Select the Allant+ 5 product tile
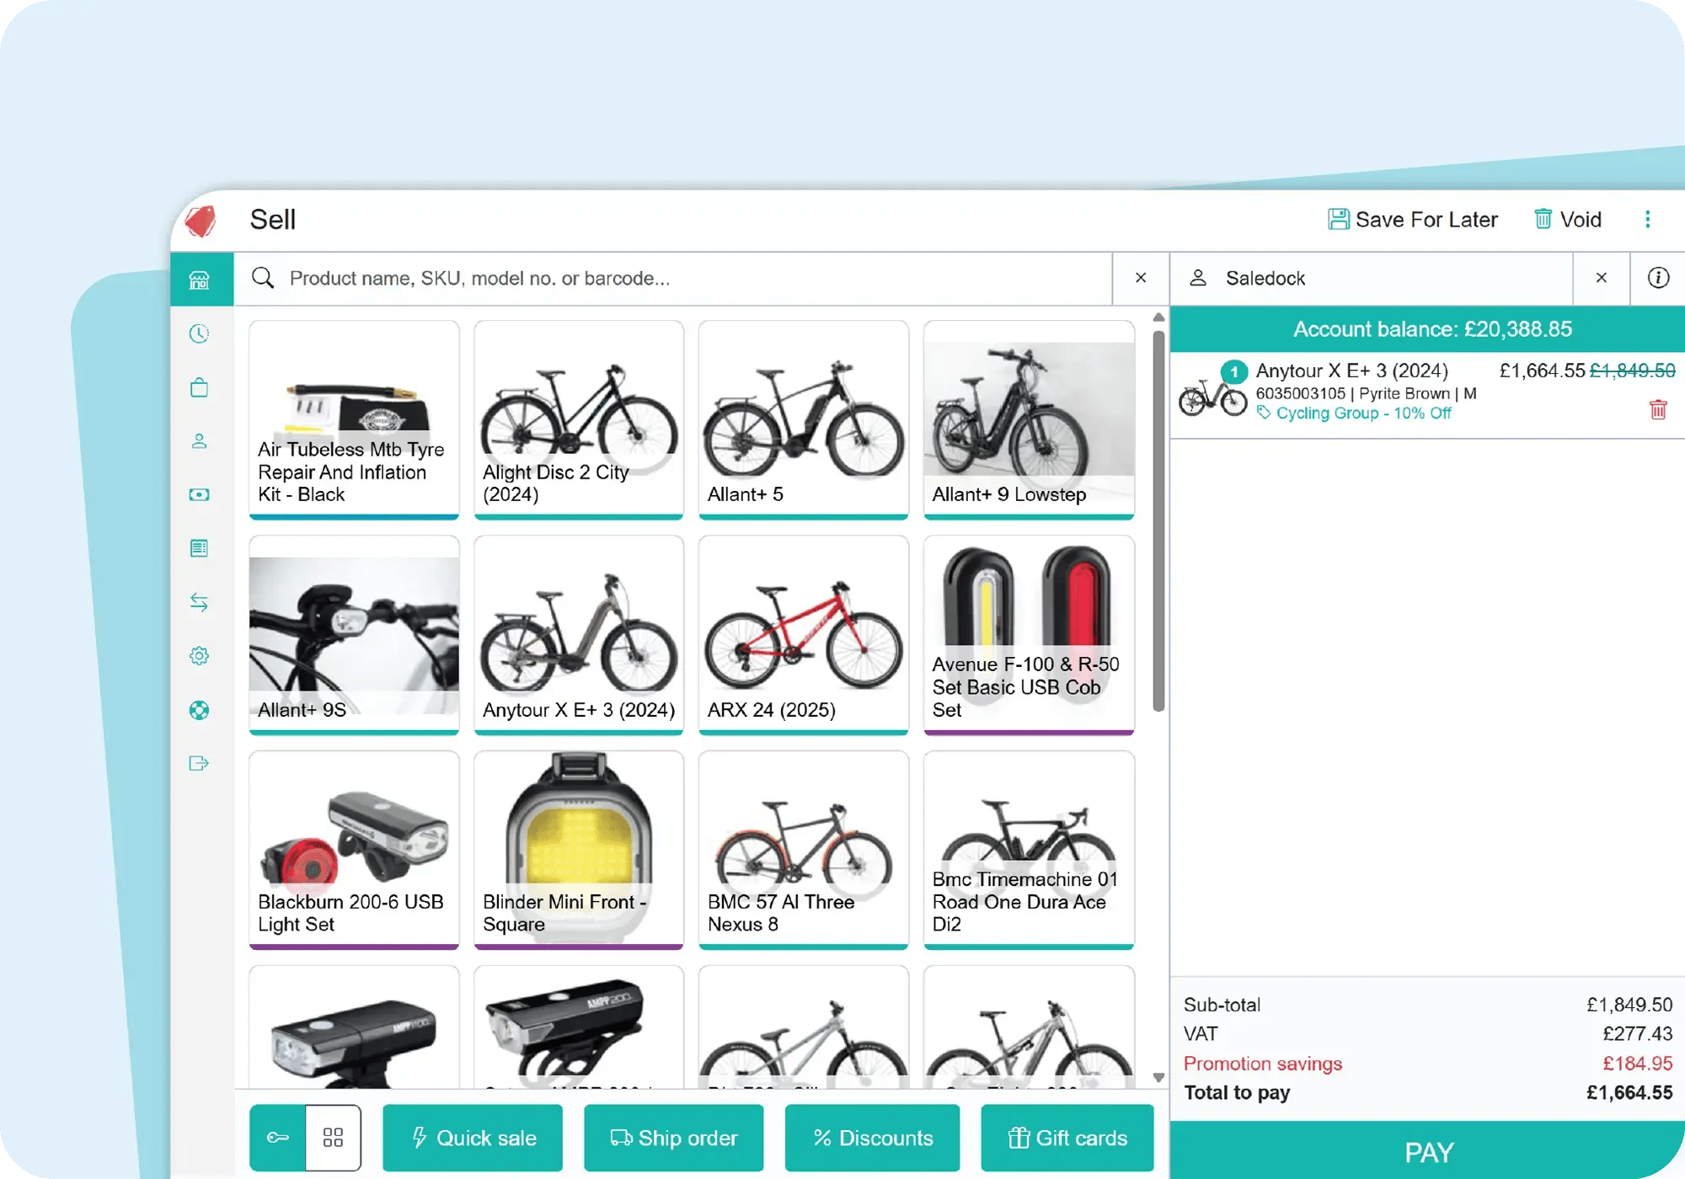 [803, 419]
